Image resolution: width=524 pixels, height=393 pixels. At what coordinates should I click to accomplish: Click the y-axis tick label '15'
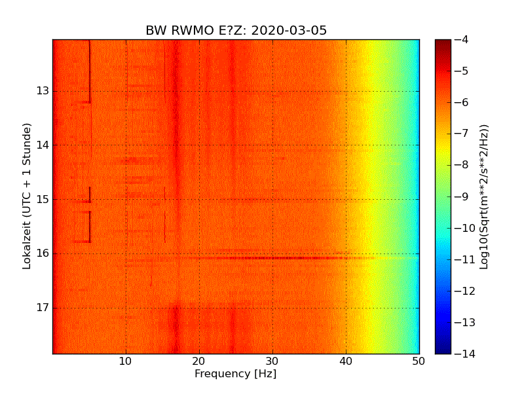43,200
